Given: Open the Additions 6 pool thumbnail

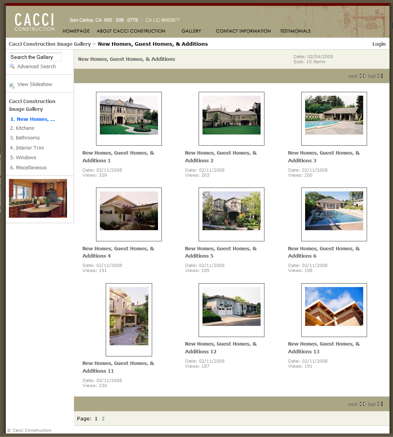Looking at the screenshot, I should [x=334, y=211].
